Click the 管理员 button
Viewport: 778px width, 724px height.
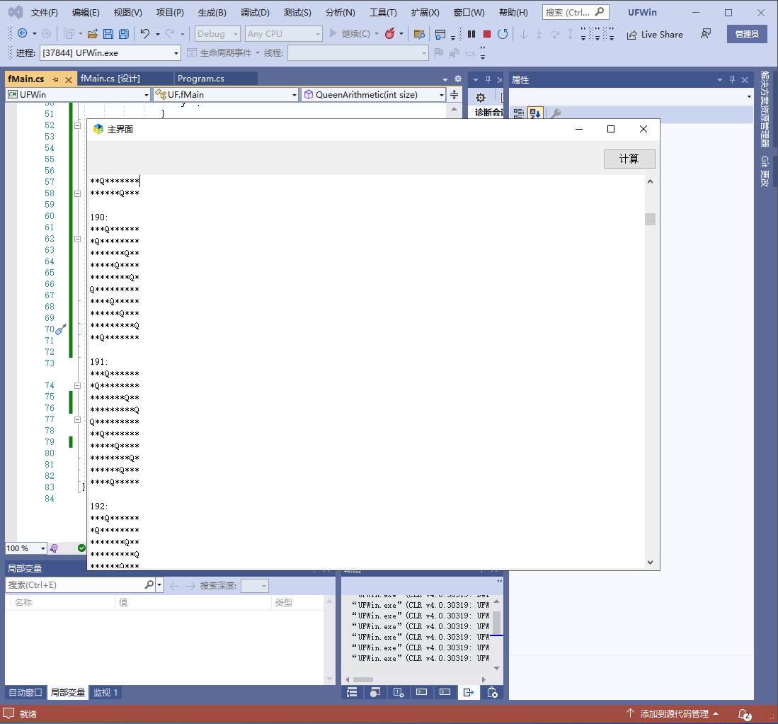(747, 34)
